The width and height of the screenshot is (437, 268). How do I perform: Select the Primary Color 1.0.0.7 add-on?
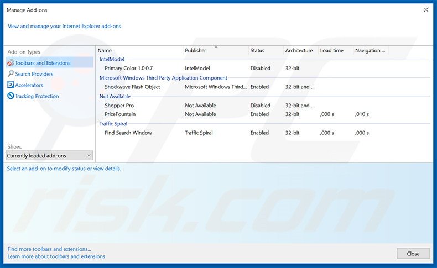point(128,68)
